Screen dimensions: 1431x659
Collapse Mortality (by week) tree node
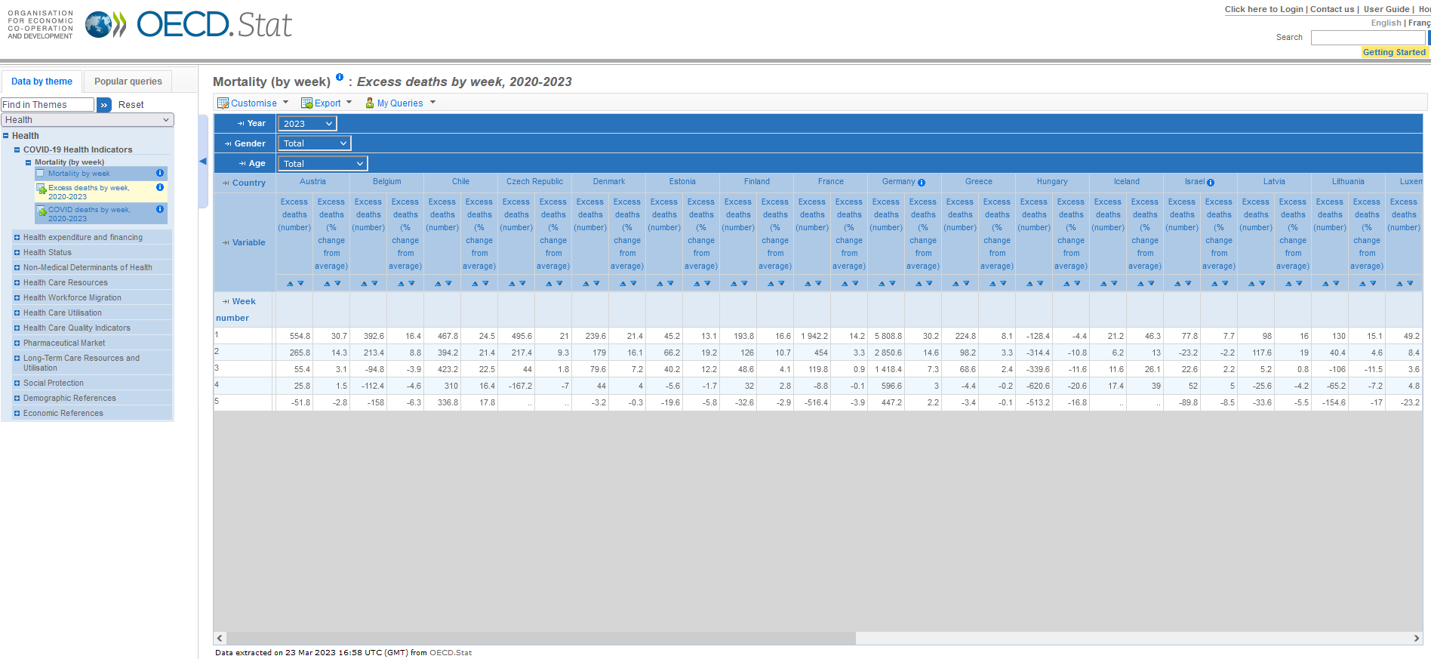tap(29, 162)
